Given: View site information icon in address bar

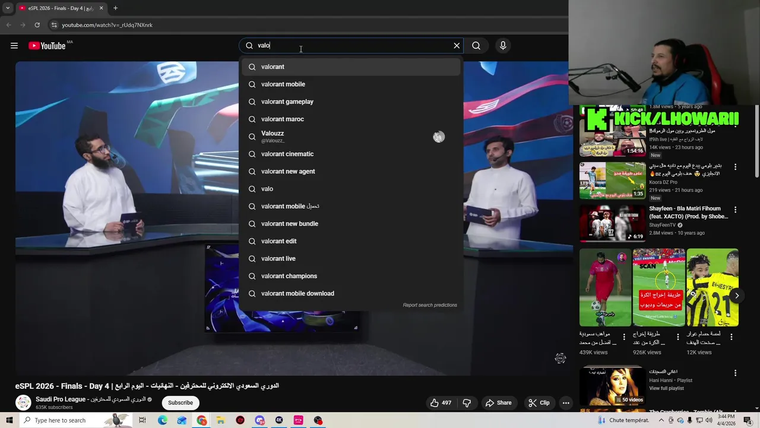Looking at the screenshot, I should [x=54, y=25].
